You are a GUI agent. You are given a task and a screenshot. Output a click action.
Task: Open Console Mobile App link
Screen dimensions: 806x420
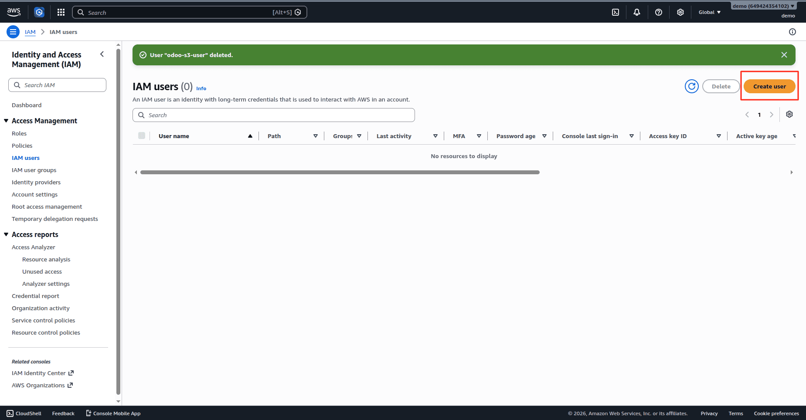(113, 413)
